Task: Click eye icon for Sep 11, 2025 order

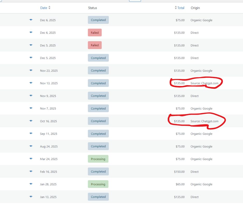Action: (31, 134)
